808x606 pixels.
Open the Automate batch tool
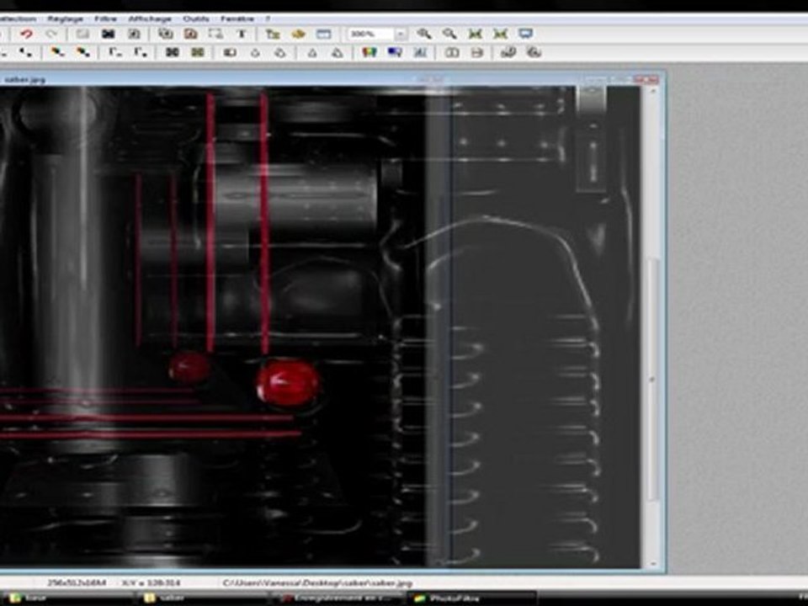[x=298, y=34]
